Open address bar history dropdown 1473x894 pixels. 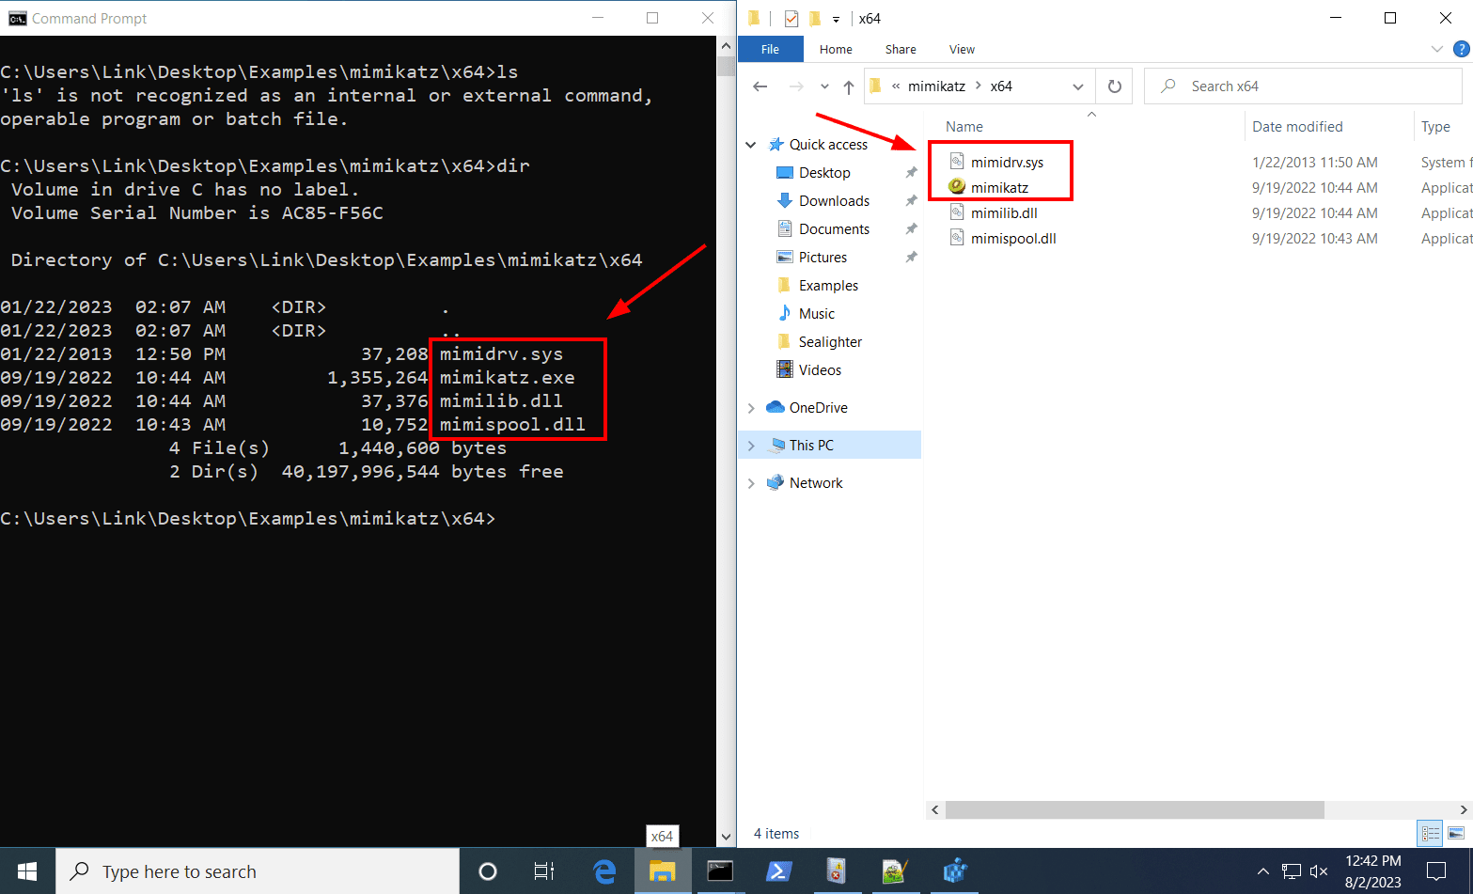point(1078,86)
